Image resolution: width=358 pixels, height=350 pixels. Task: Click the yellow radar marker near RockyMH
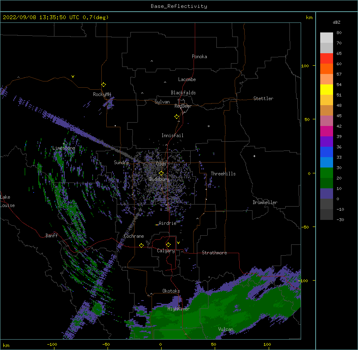click(104, 84)
